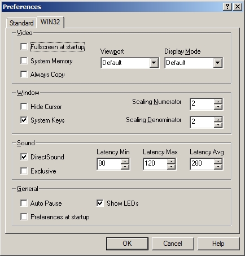Decrease Scaling Numerator with down arrow

[218, 107]
